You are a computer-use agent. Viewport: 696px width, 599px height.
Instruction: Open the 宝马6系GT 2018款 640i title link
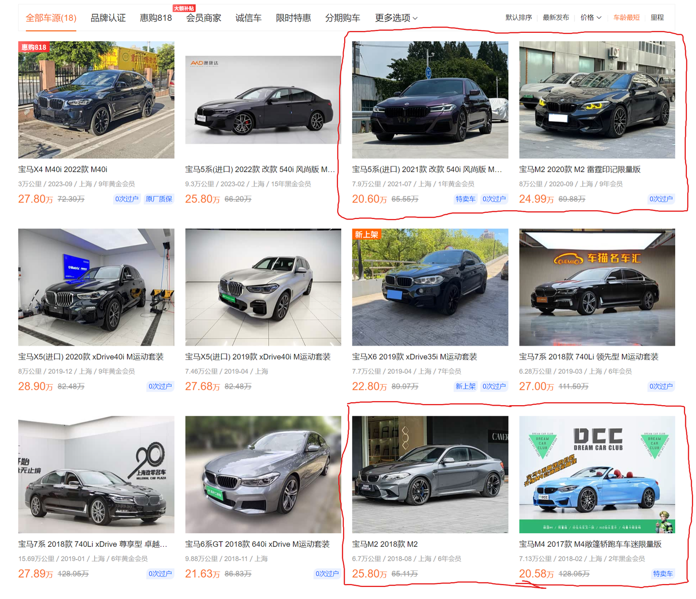point(257,544)
